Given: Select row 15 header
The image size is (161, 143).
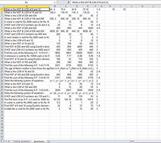Looking at the screenshot, I should pyautogui.click(x=2, y=53).
